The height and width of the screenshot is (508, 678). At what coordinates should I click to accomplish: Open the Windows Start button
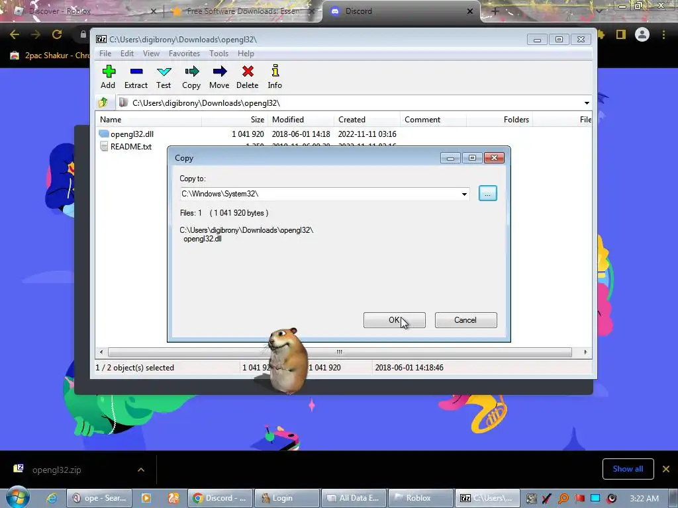[x=17, y=497]
